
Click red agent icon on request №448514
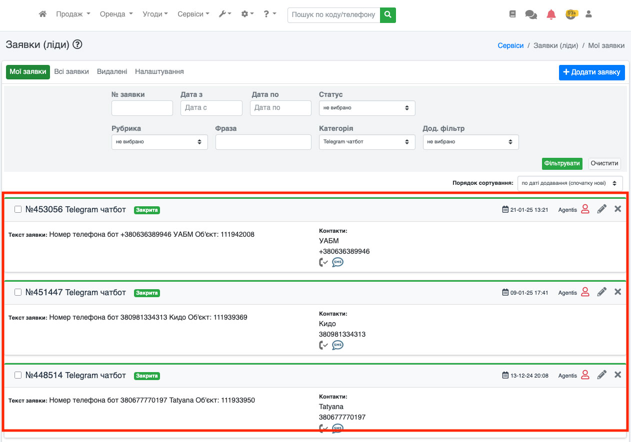pyautogui.click(x=585, y=375)
